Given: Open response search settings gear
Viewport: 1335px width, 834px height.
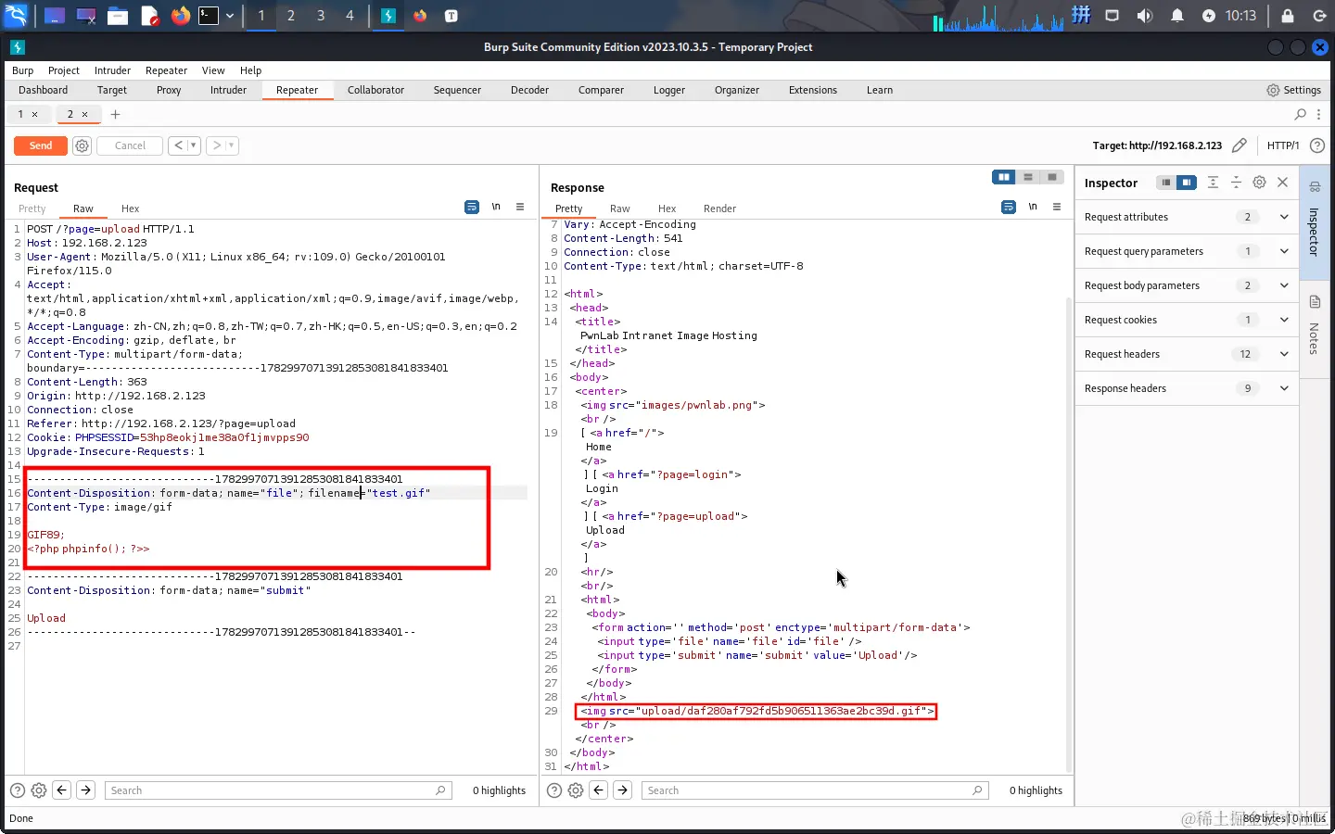Looking at the screenshot, I should click(x=576, y=790).
